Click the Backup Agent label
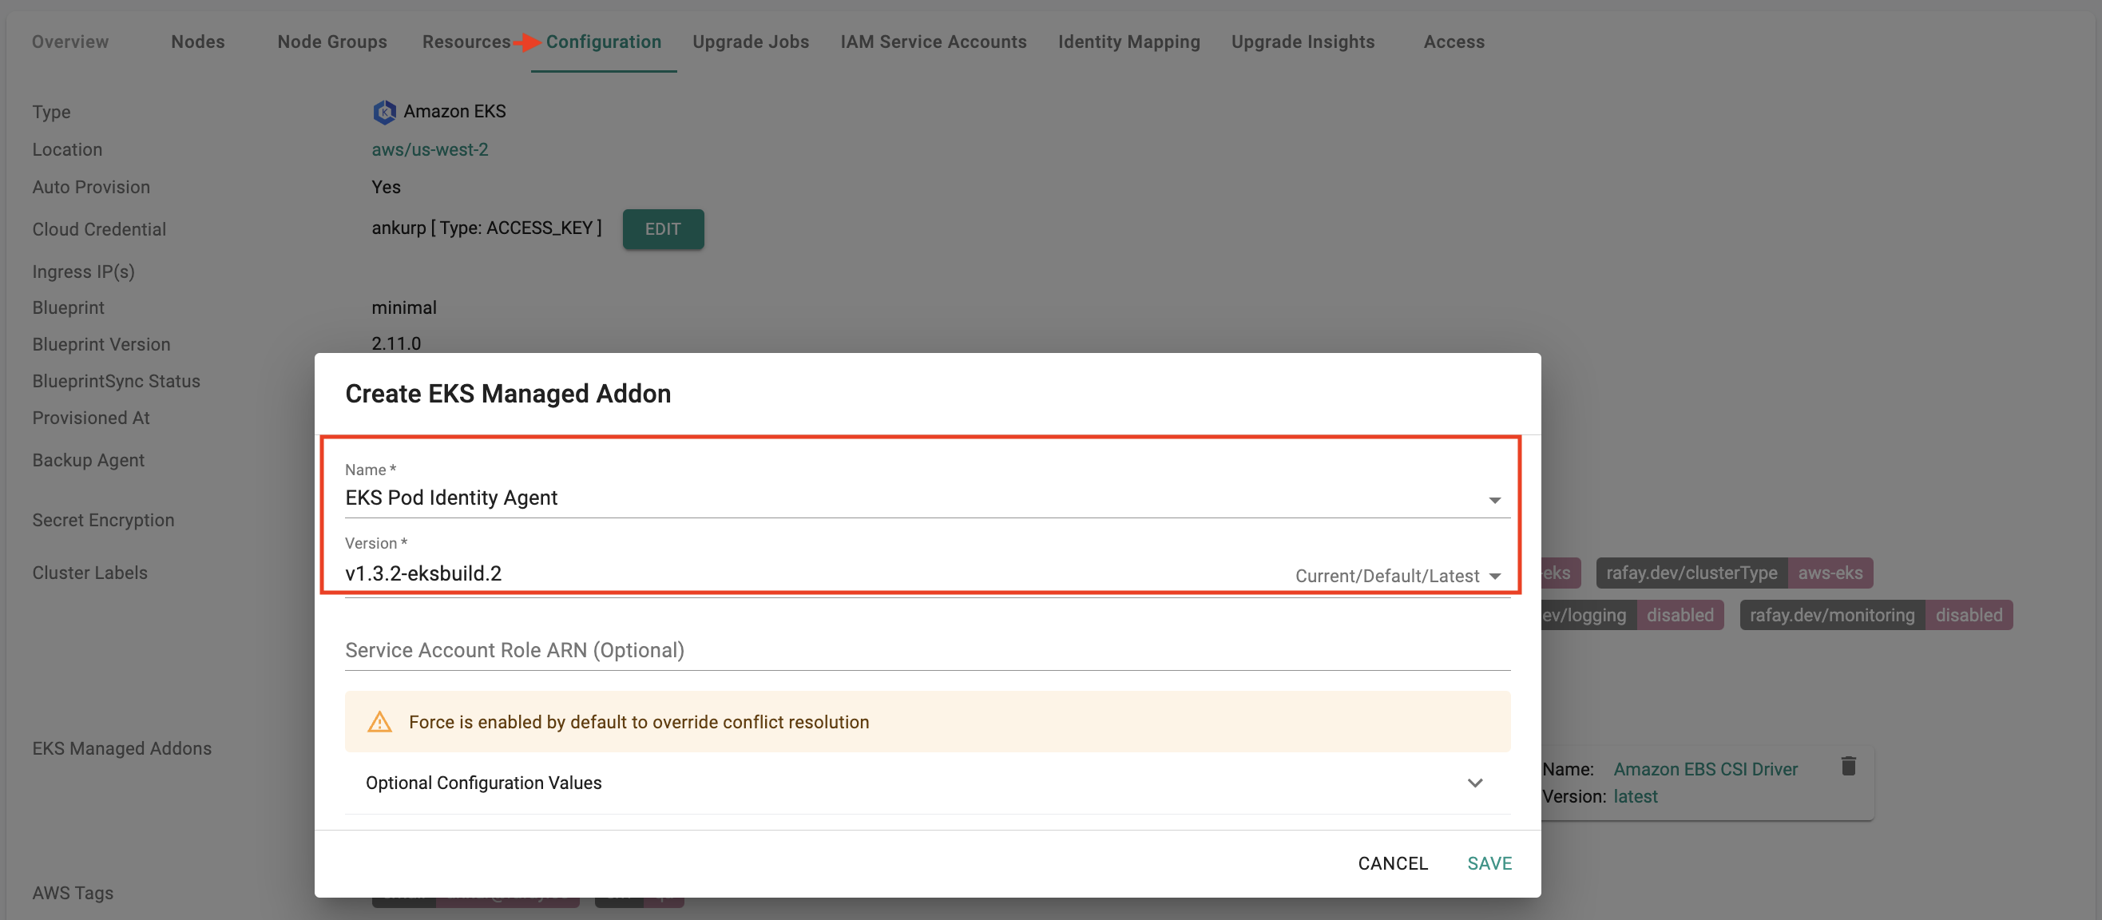The width and height of the screenshot is (2102, 920). pyautogui.click(x=88, y=461)
